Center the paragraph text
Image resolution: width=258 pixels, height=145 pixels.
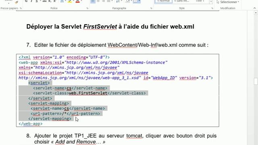98,1
